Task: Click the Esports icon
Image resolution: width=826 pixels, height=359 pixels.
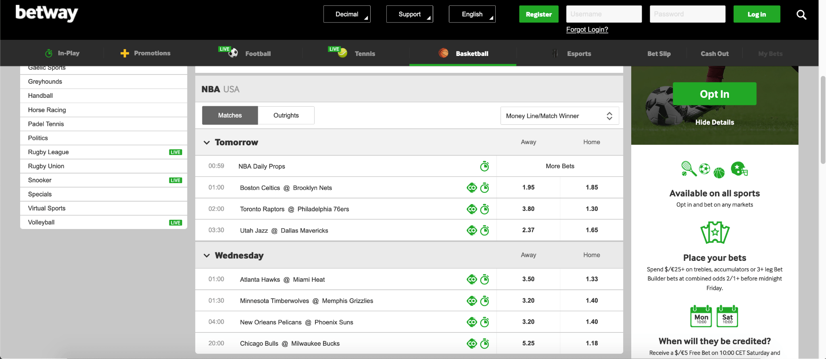Action: [x=555, y=53]
